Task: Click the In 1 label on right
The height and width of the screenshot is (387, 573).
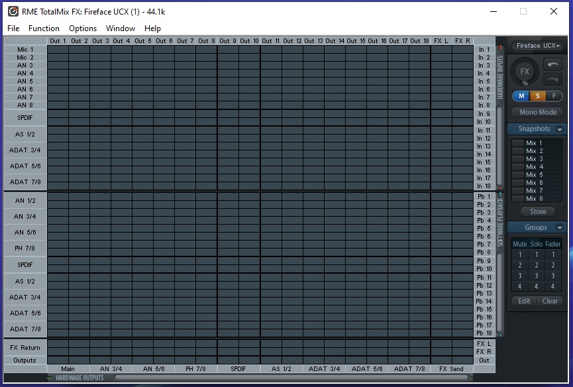Action: click(484, 49)
